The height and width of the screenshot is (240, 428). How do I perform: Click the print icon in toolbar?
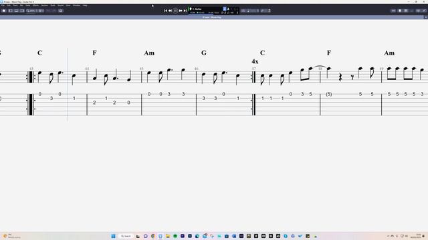[x=61, y=11]
